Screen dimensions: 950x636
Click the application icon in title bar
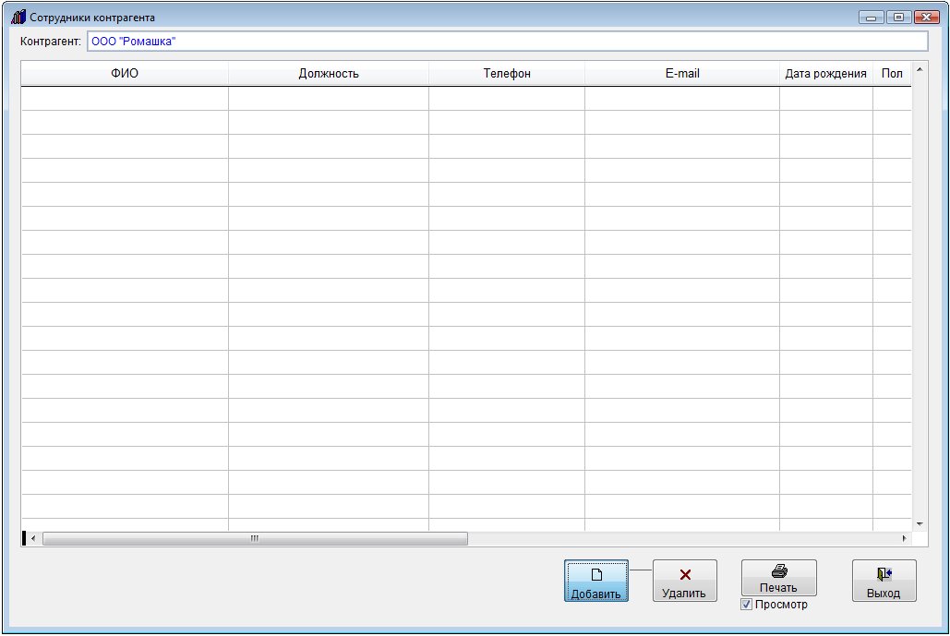tap(18, 17)
